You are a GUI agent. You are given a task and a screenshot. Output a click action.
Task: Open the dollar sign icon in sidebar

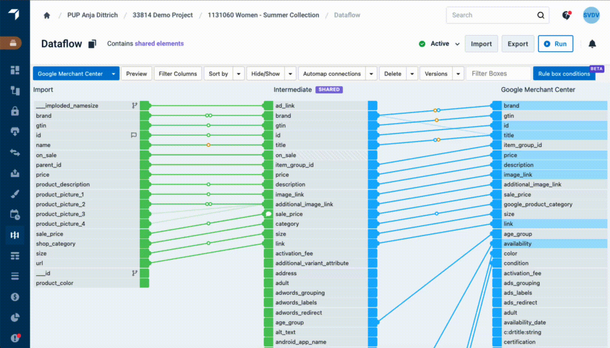tap(15, 297)
